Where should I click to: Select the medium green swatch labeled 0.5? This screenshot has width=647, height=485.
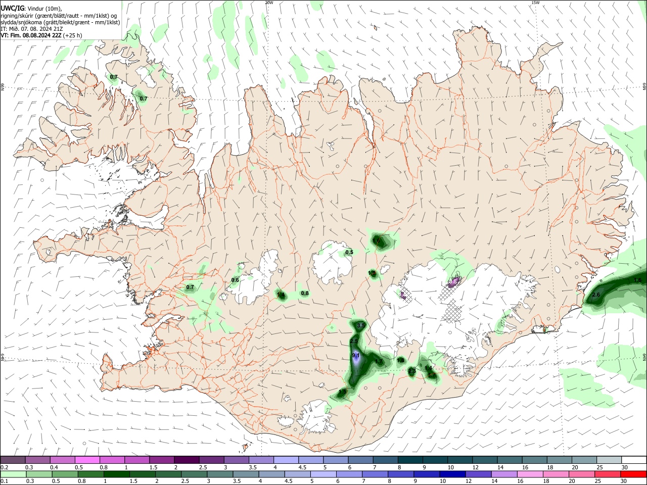point(65,474)
